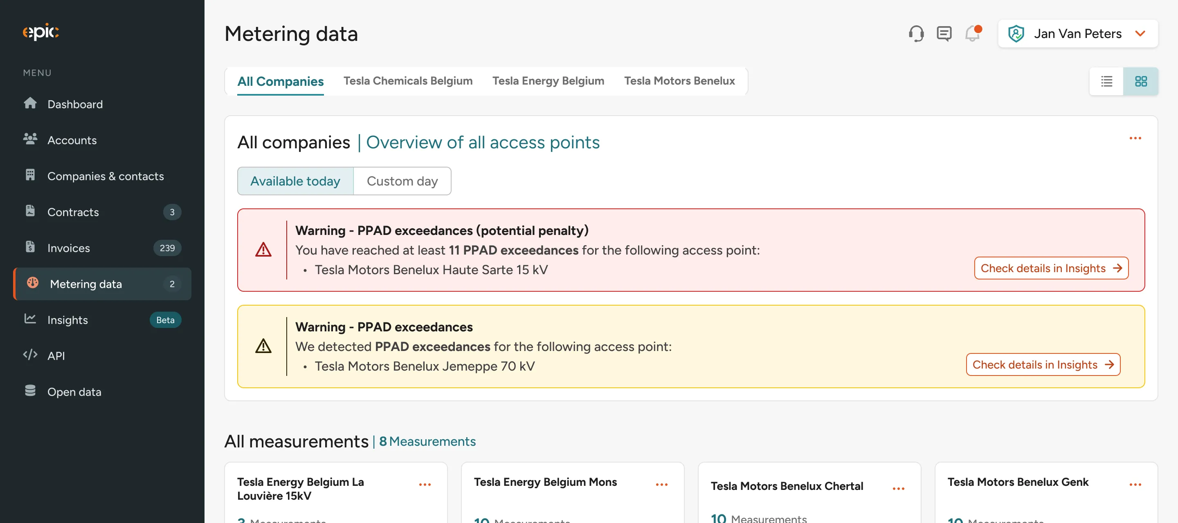The height and width of the screenshot is (523, 1178).
Task: Switch to list view
Action: coord(1106,81)
